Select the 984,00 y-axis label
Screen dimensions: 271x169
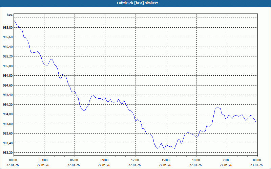point(8,114)
